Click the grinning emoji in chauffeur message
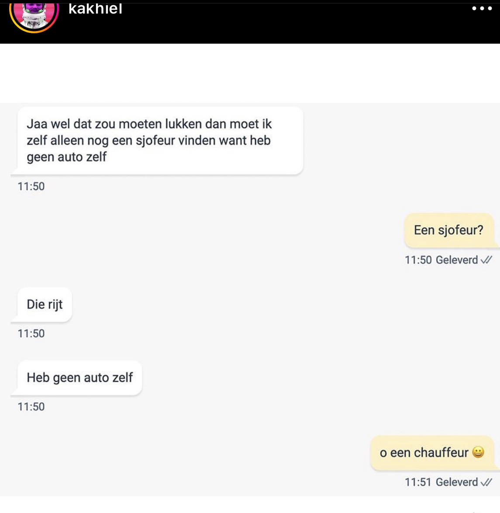500x513 pixels. point(478,452)
